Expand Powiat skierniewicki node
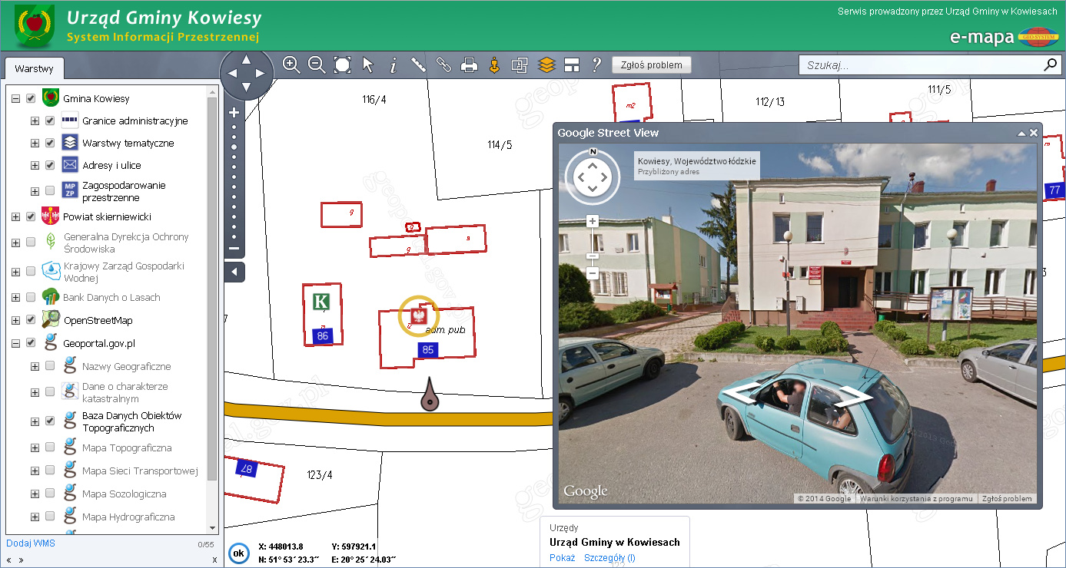This screenshot has width=1066, height=568. tap(15, 216)
